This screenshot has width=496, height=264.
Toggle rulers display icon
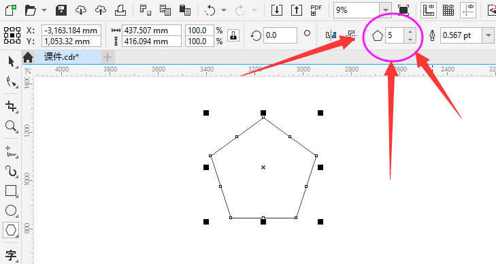point(429,10)
